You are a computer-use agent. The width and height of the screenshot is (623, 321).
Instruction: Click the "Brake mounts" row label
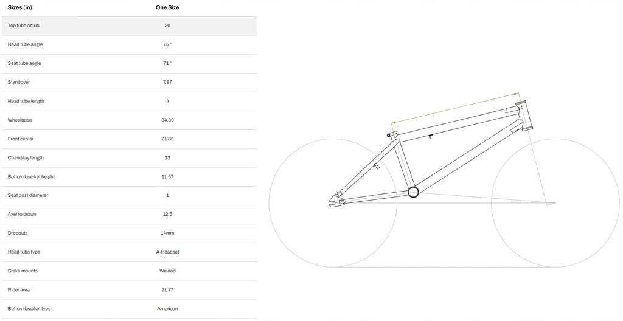(x=23, y=271)
